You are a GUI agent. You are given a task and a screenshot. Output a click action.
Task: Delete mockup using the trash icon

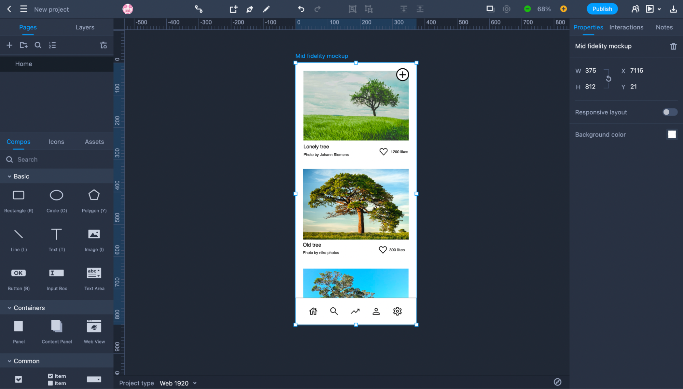(673, 46)
